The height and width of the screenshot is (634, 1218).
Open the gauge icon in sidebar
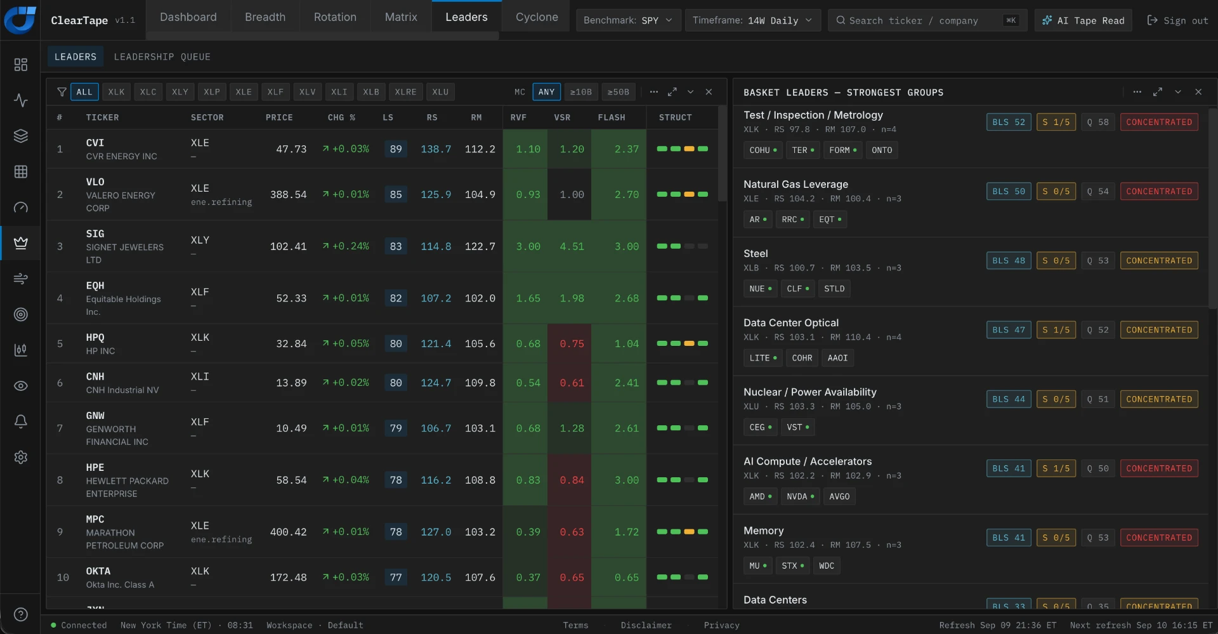click(21, 207)
